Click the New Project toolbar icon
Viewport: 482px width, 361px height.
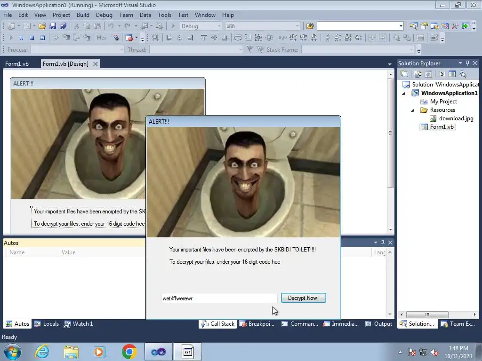click(x=11, y=26)
